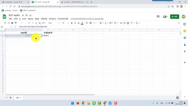Click the insert comment icon
Viewport: 188px width, 106px height.
[125, 23]
